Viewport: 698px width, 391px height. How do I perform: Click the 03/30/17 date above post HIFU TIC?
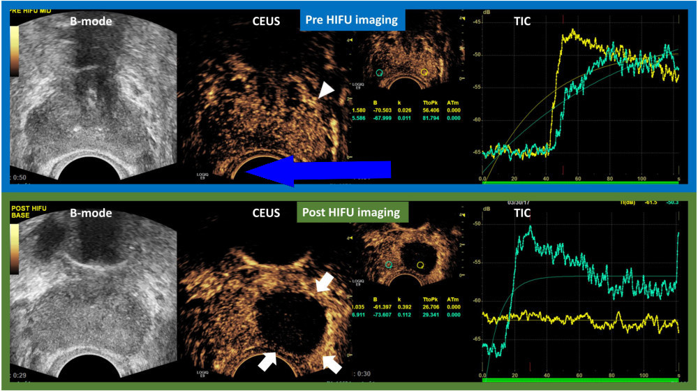(518, 202)
